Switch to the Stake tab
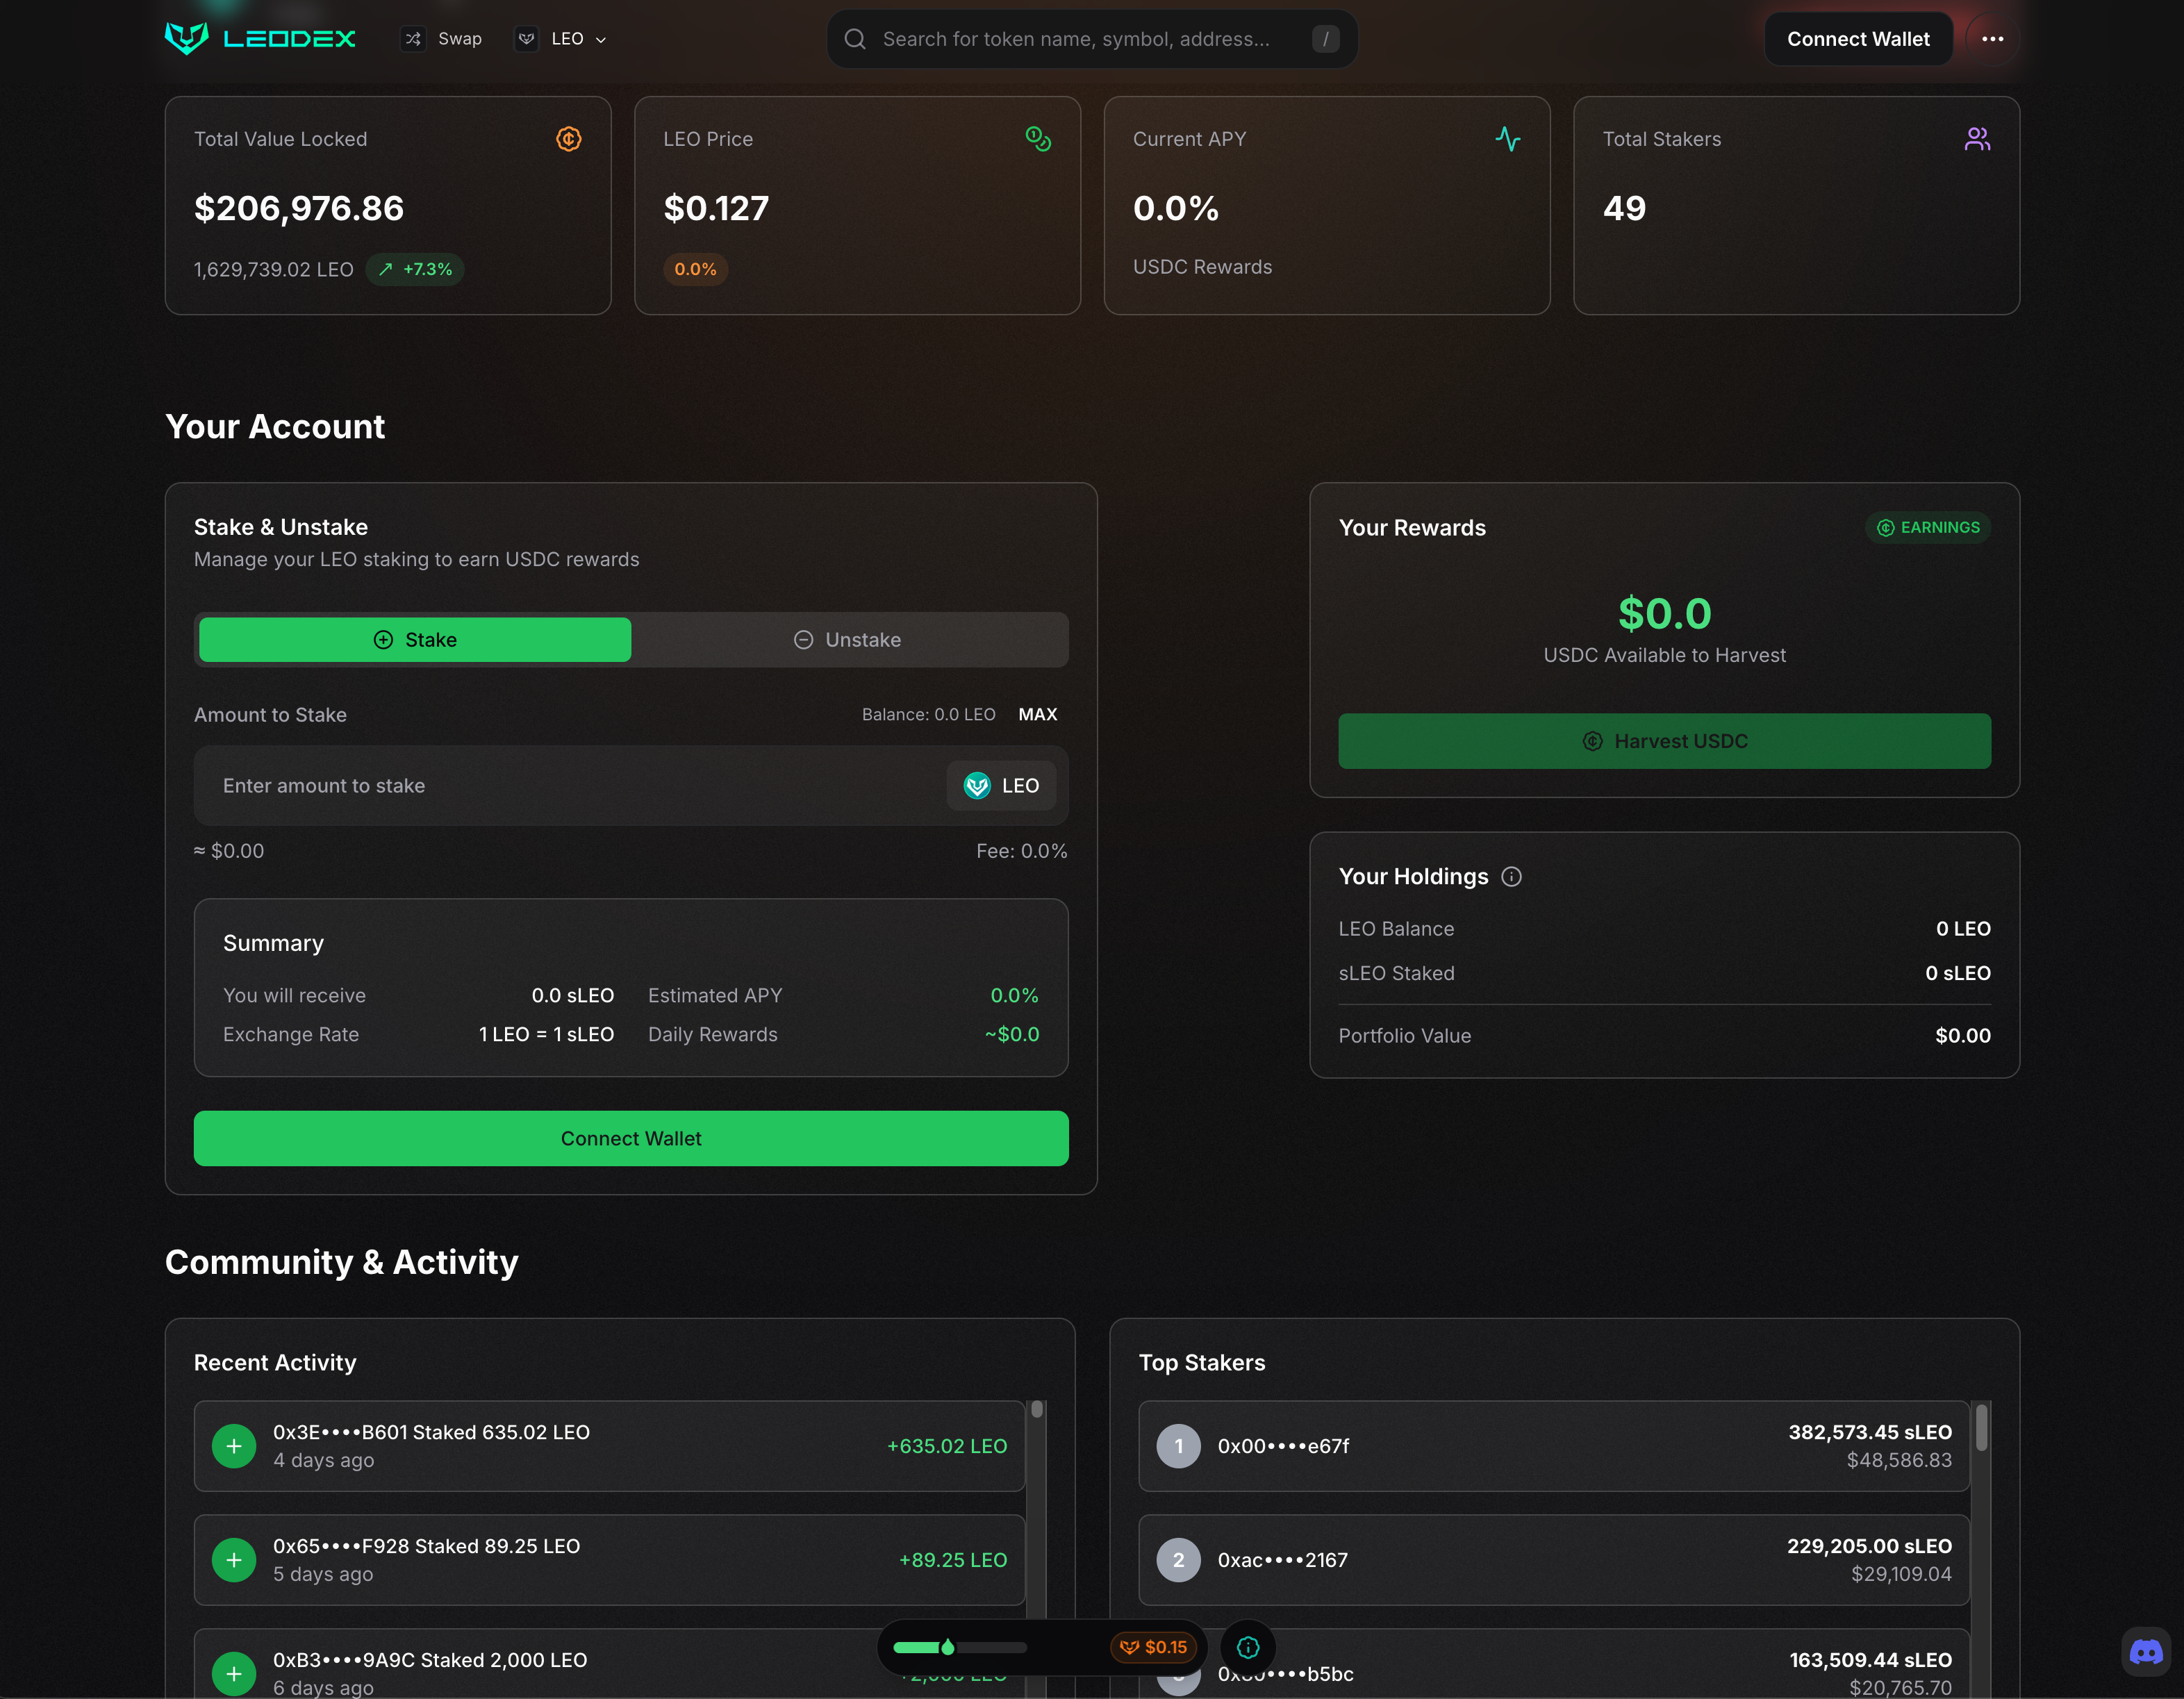 tap(415, 640)
